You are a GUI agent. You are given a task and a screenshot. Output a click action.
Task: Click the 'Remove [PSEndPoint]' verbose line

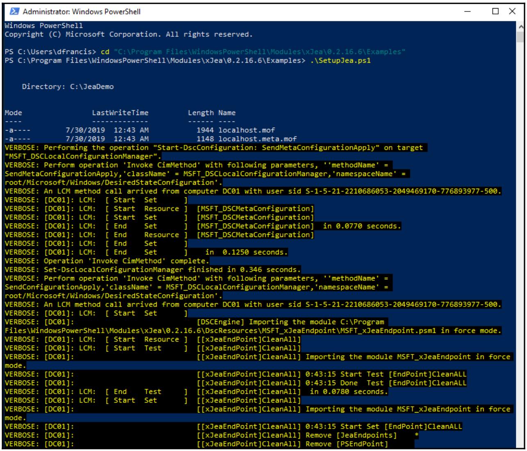click(346, 444)
